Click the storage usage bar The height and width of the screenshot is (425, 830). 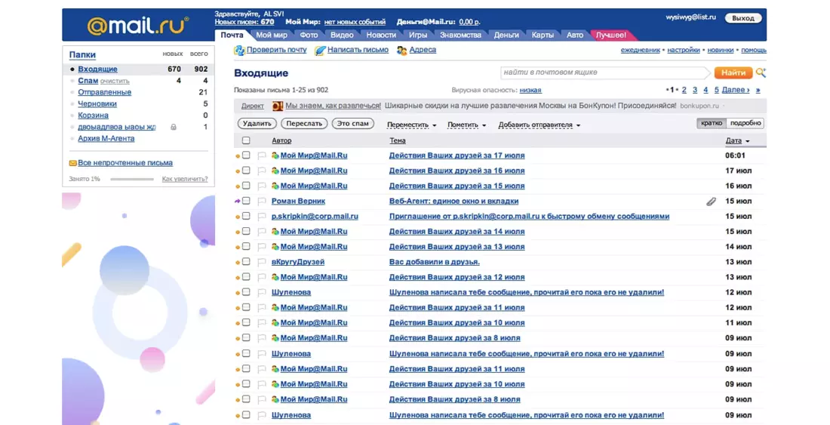[132, 179]
